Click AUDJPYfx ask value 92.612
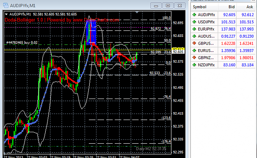The image size is (257, 158). [x=248, y=15]
